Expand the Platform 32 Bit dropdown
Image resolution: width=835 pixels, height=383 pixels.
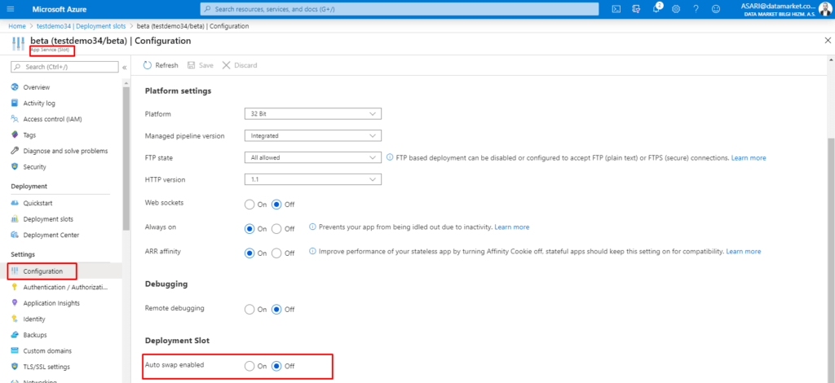click(x=312, y=114)
